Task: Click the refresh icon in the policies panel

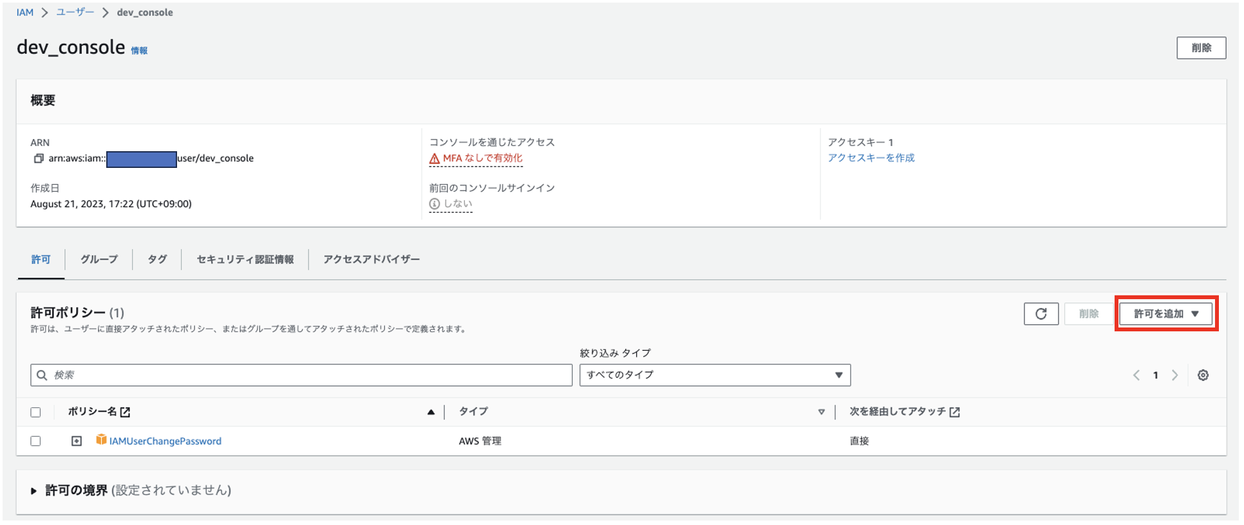Action: pyautogui.click(x=1041, y=314)
